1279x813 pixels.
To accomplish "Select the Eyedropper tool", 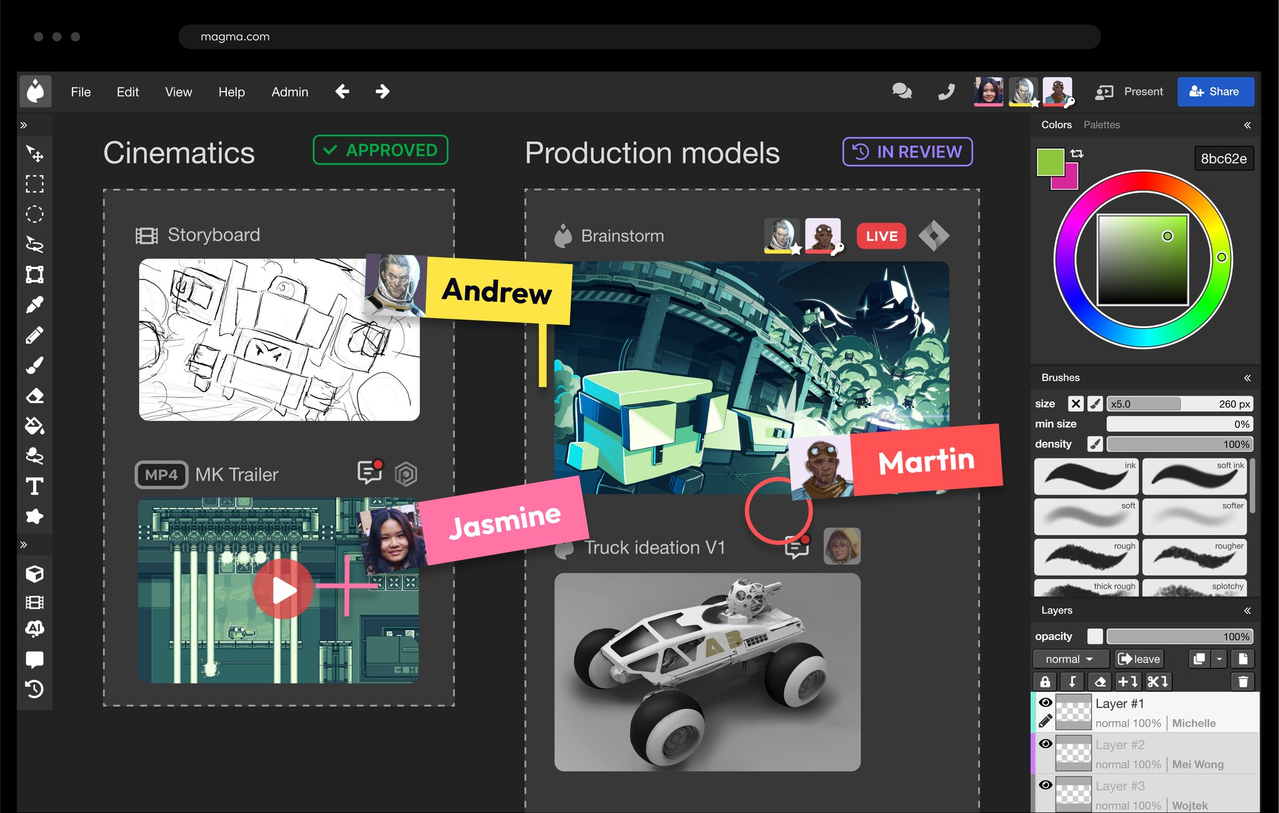I will click(x=35, y=304).
